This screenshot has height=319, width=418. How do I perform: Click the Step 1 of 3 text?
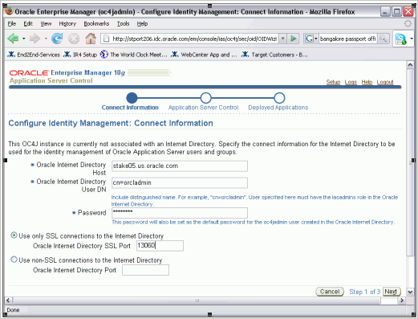point(364,292)
